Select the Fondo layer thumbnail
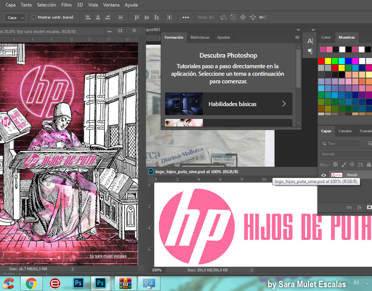Viewport: 372px width, 291px height. click(x=337, y=175)
